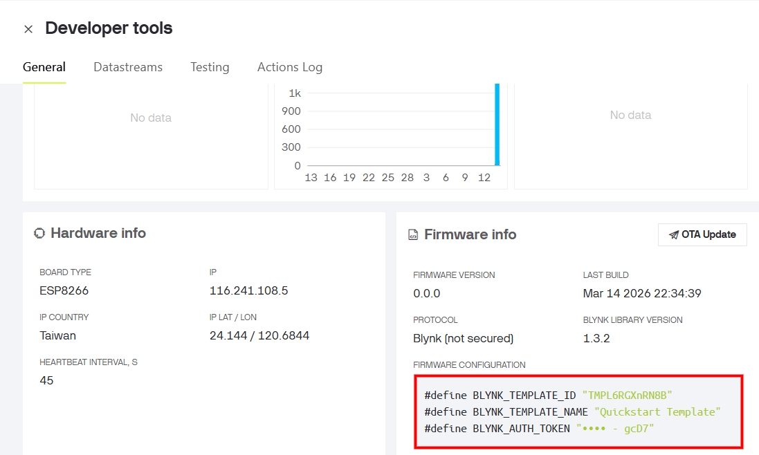Click the paper plane icon in OTA Update
759x455 pixels.
pyautogui.click(x=673, y=235)
